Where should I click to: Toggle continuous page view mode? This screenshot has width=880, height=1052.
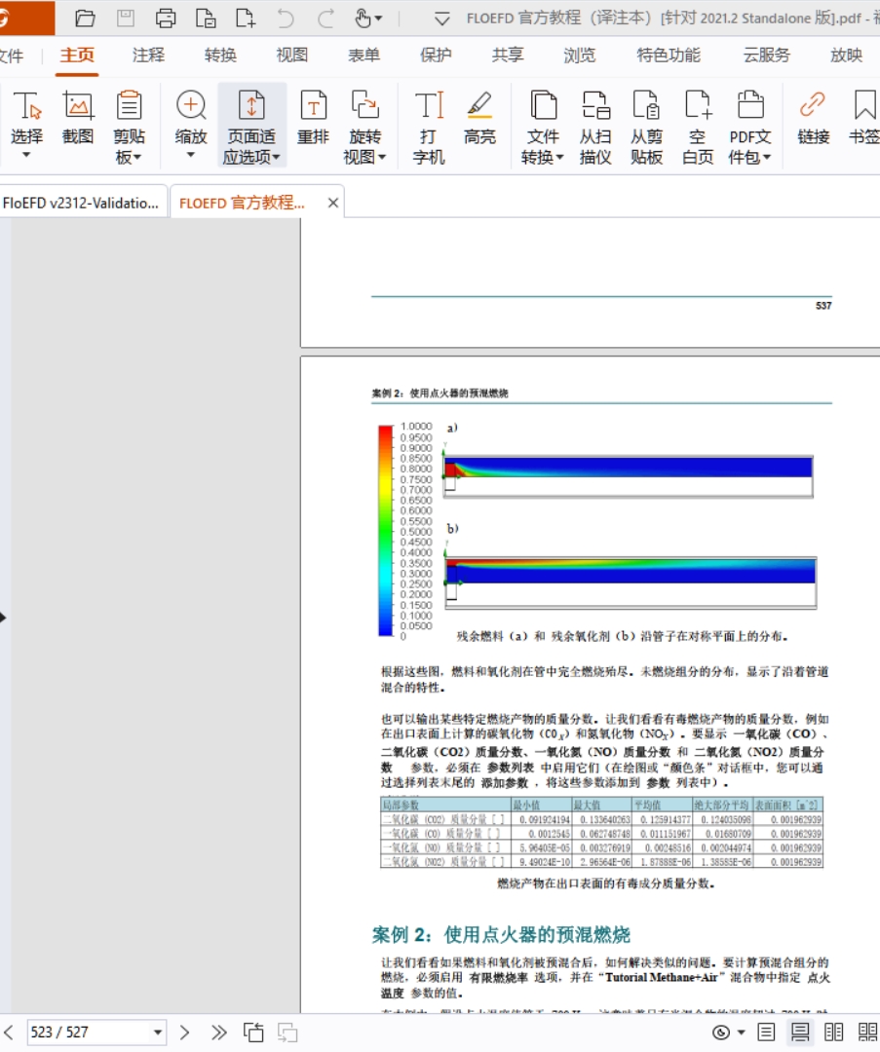(800, 1033)
